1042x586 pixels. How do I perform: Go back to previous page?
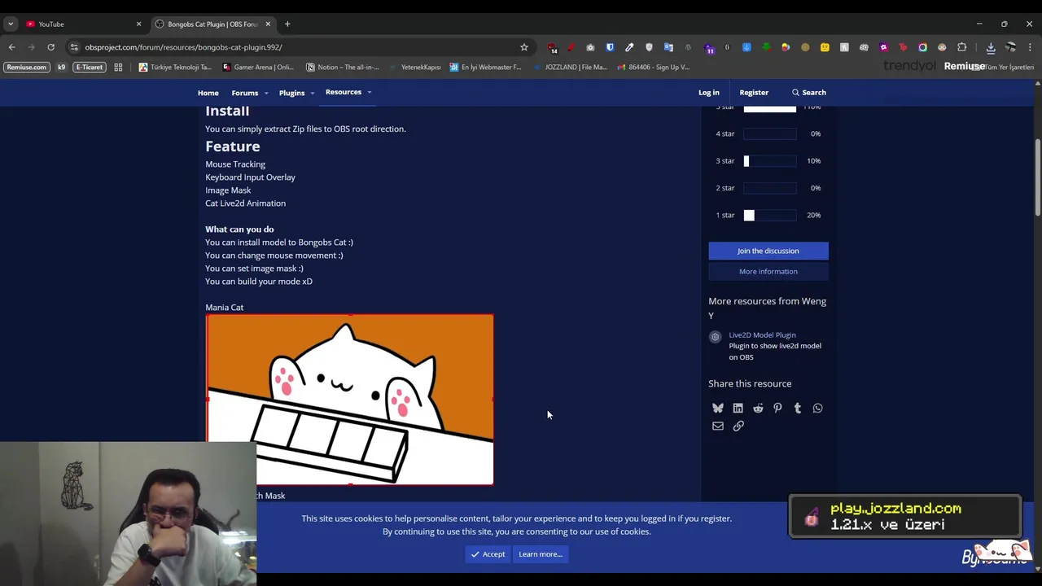pyautogui.click(x=11, y=47)
